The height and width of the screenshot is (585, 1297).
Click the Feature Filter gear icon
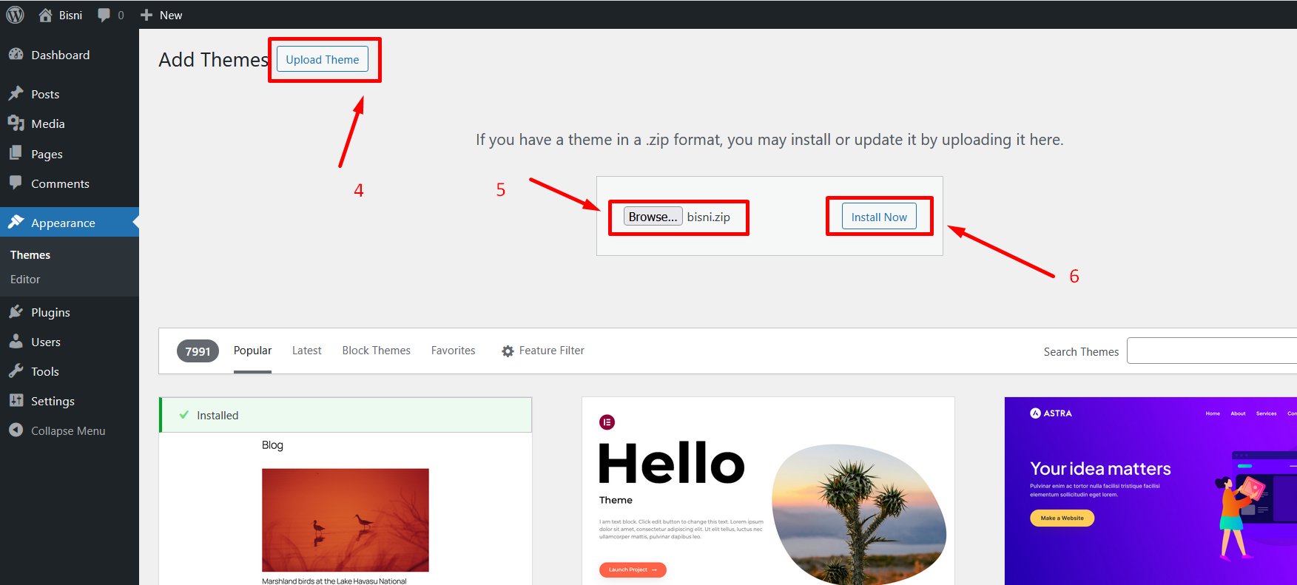pos(508,351)
